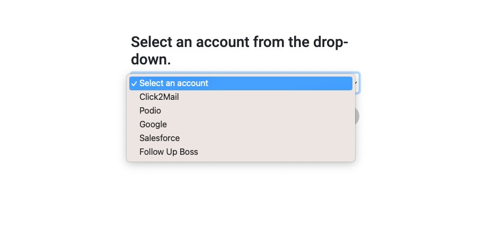Click the dropdown arrow of the account select
Image resolution: width=486 pixels, height=234 pixels.
(x=357, y=83)
